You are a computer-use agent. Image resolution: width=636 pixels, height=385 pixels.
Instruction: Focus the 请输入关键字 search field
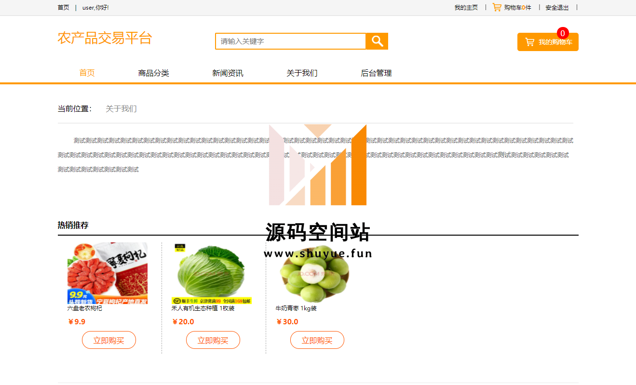pyautogui.click(x=291, y=41)
